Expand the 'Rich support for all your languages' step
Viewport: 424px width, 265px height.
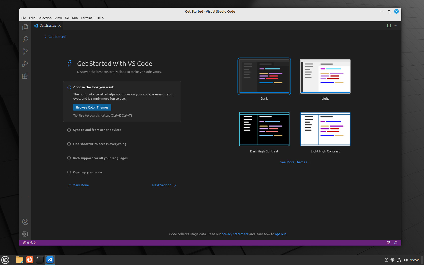[100, 158]
